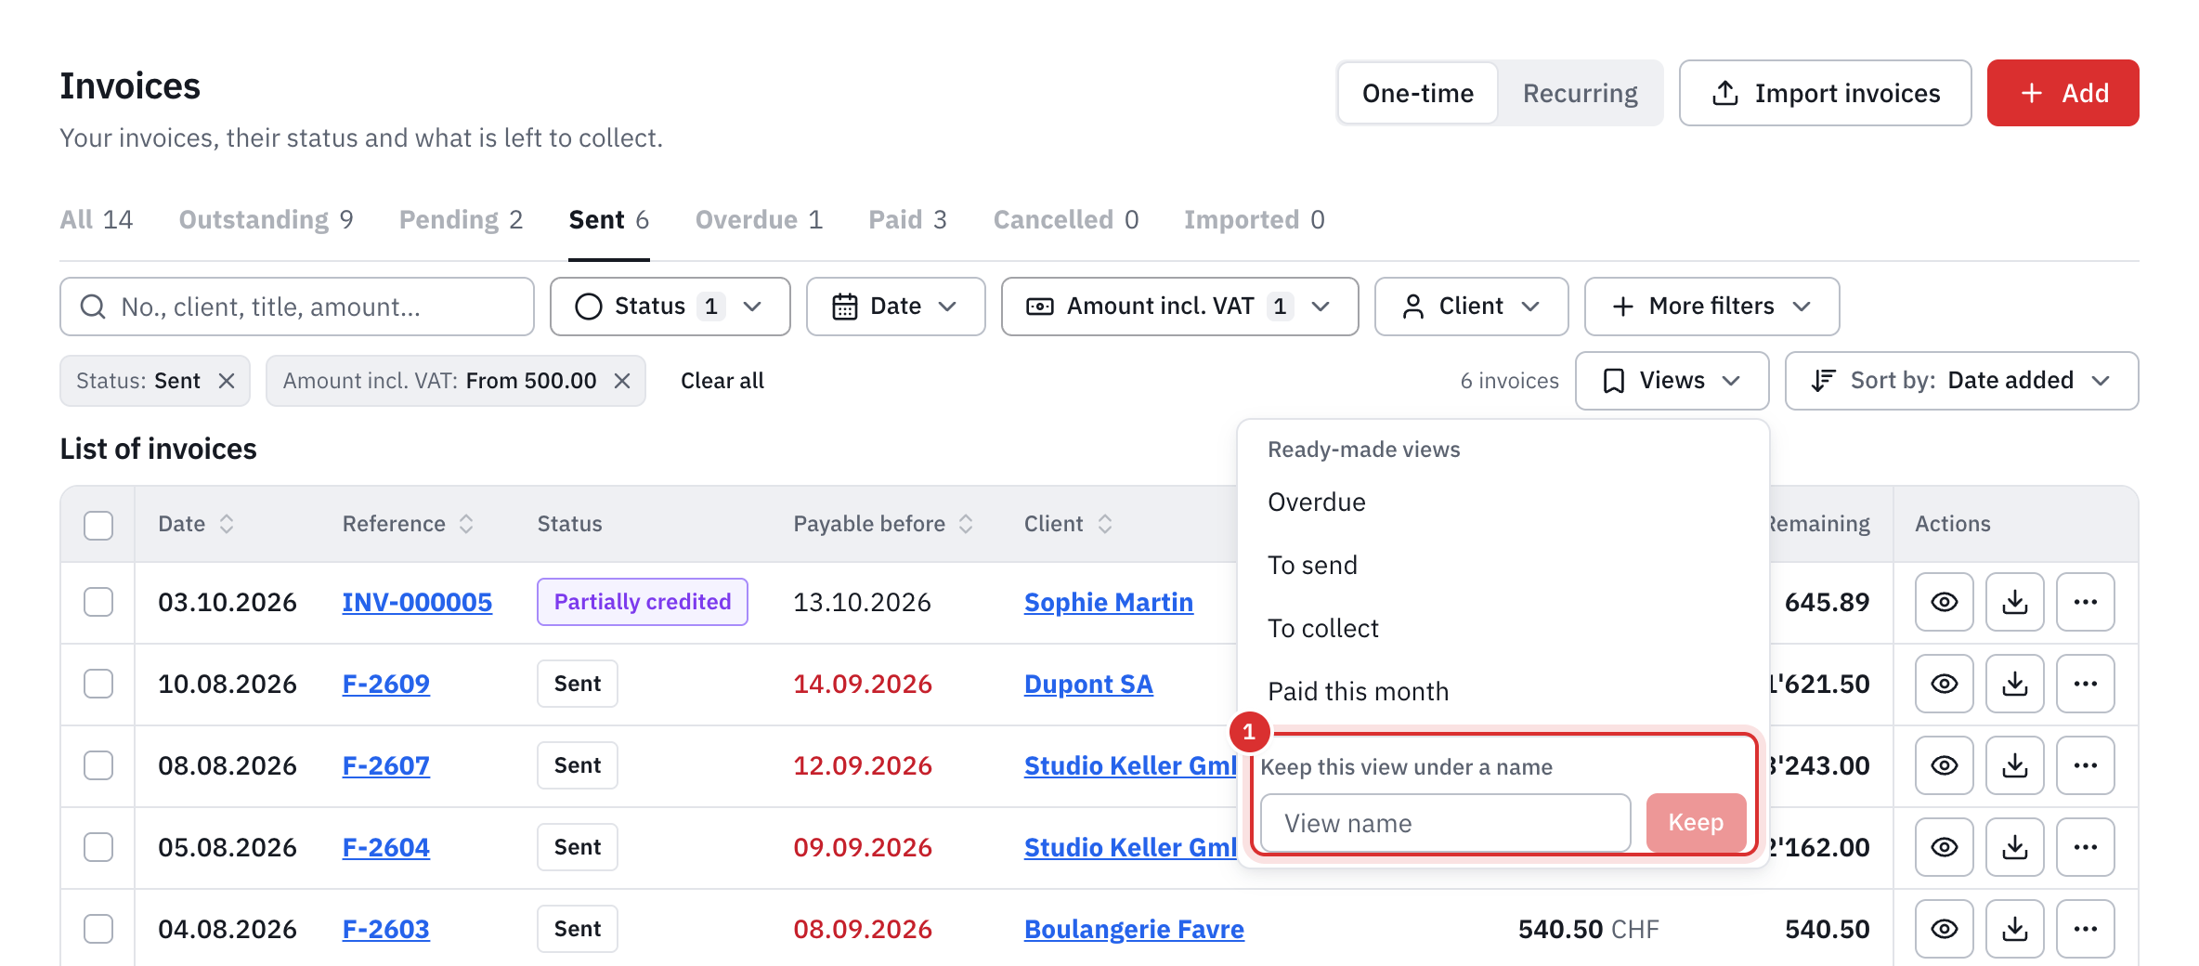
Task: Download invoice F-2603
Action: [x=2014, y=929]
